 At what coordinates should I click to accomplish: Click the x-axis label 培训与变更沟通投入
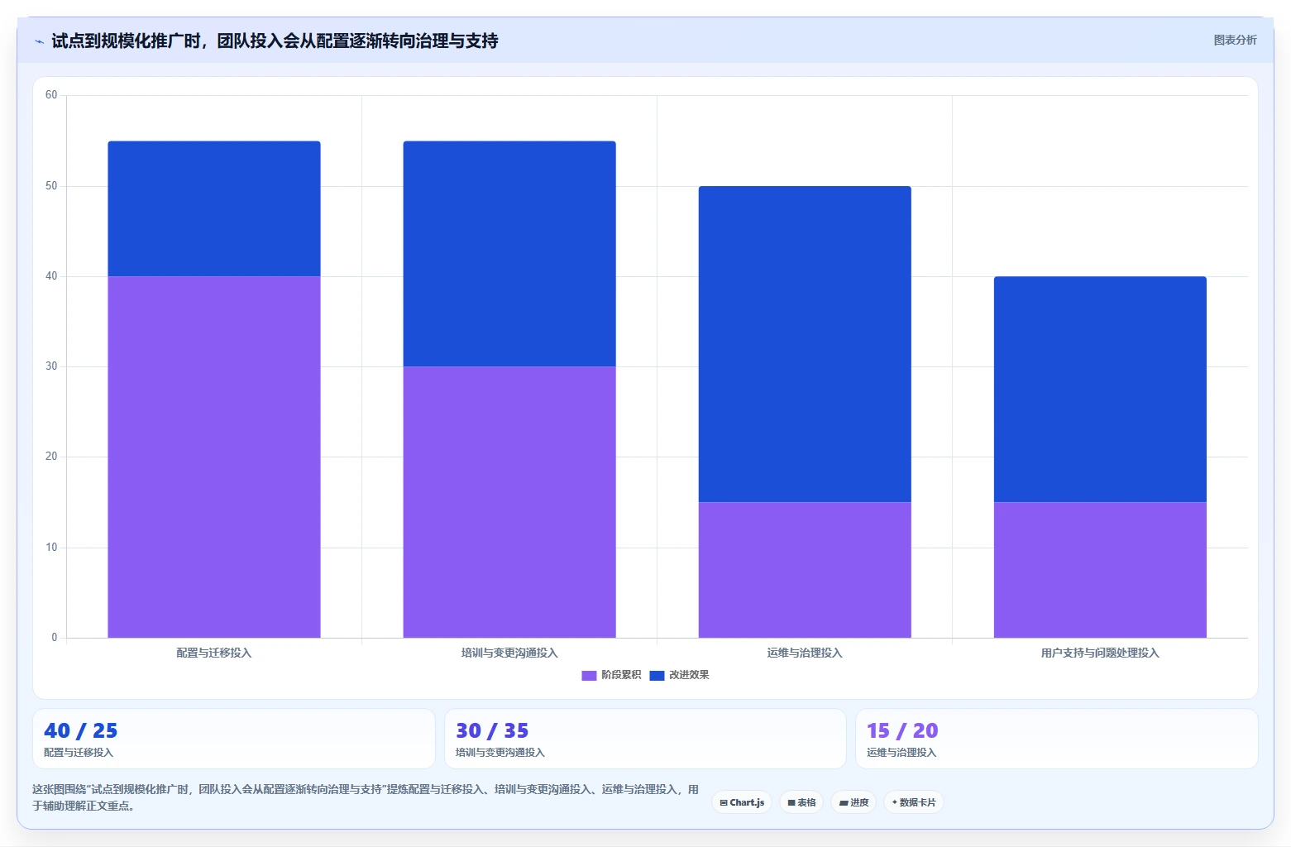[x=509, y=653]
